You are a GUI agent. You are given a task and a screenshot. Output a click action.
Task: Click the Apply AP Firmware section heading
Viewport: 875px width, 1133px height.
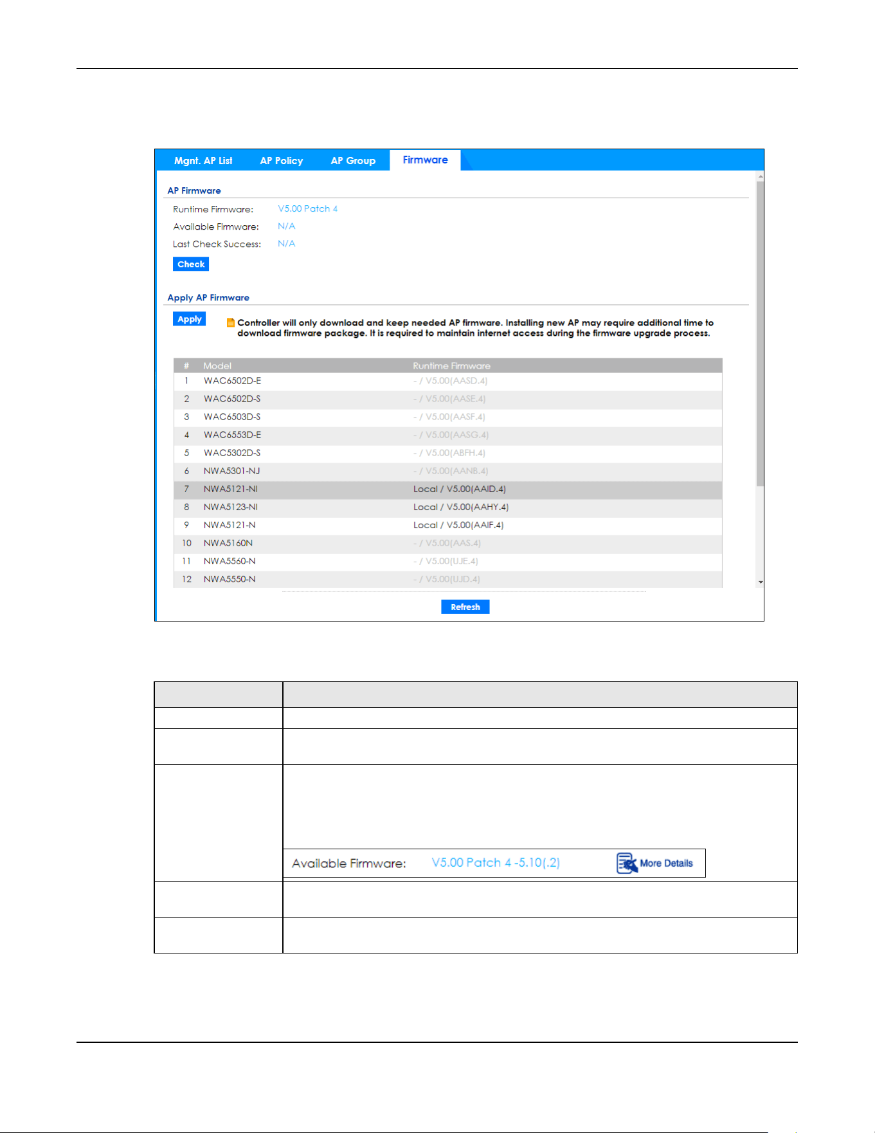(208, 297)
